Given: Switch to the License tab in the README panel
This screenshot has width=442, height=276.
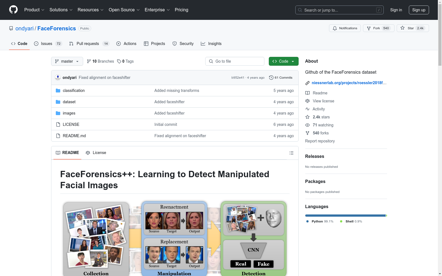Looking at the screenshot, I should tap(96, 153).
